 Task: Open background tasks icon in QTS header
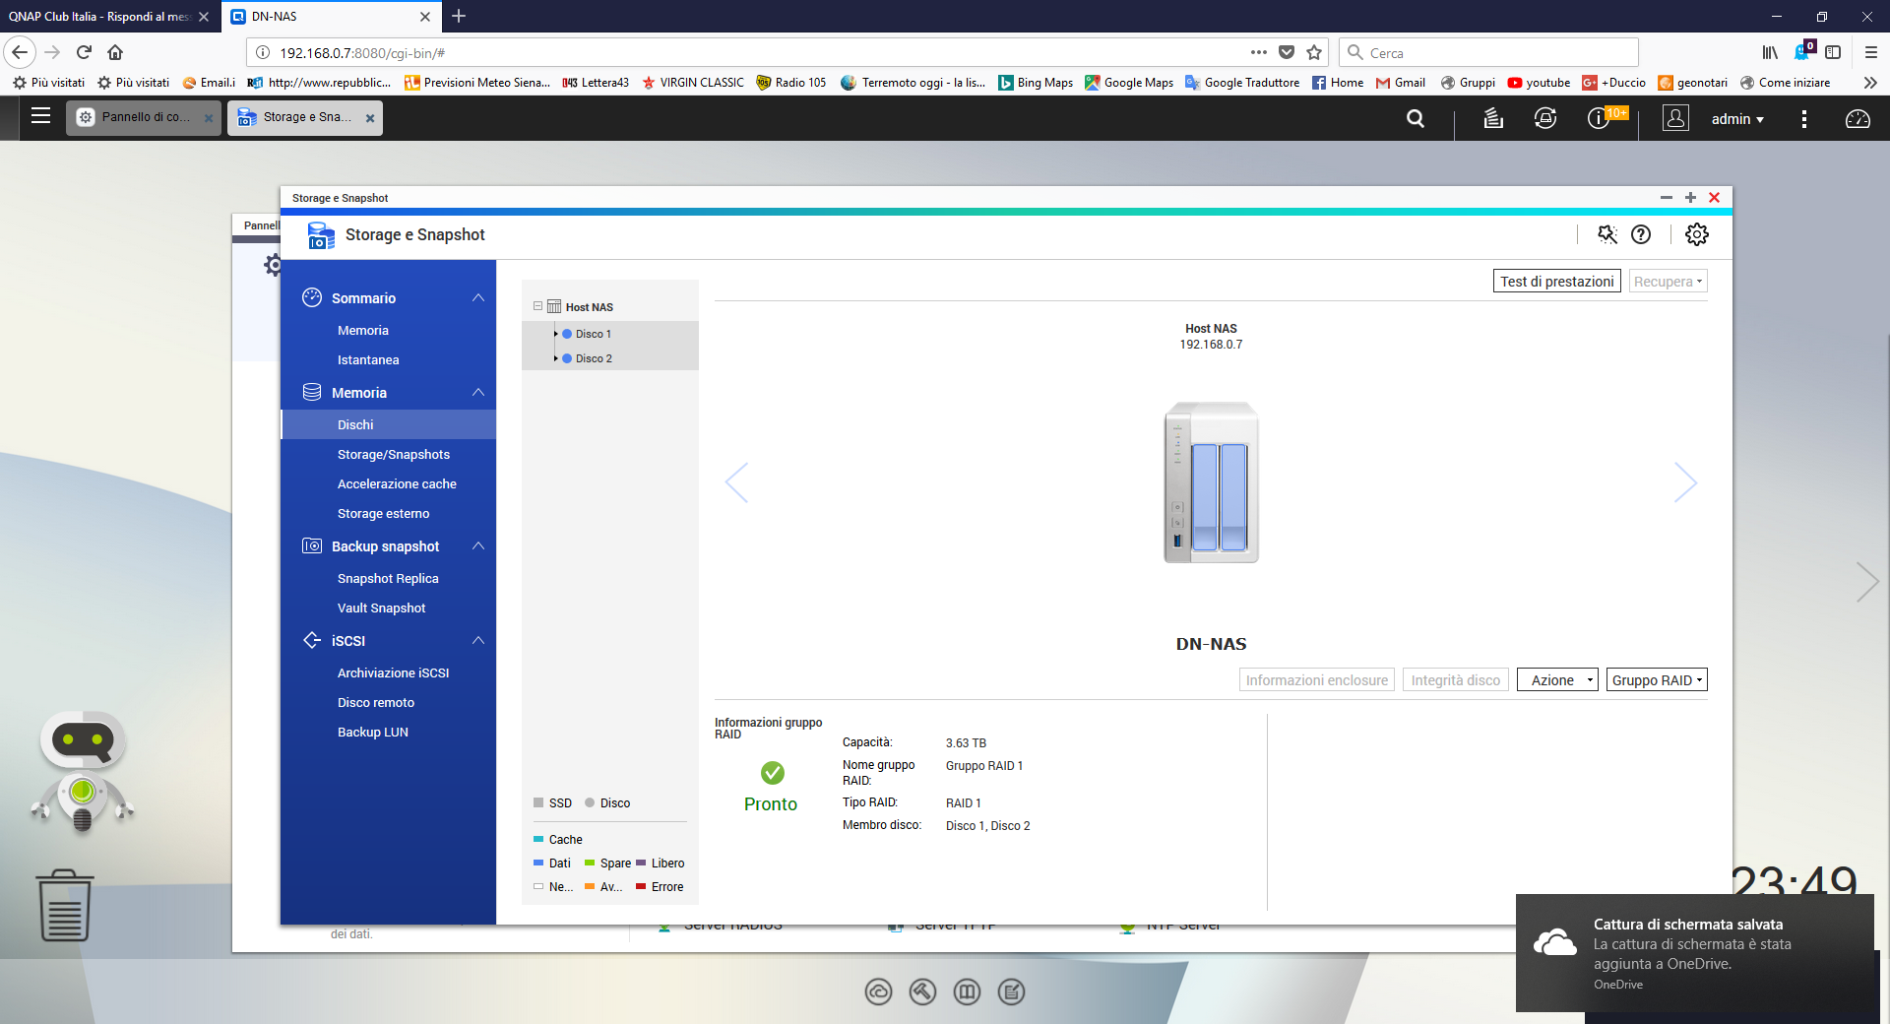click(1493, 119)
